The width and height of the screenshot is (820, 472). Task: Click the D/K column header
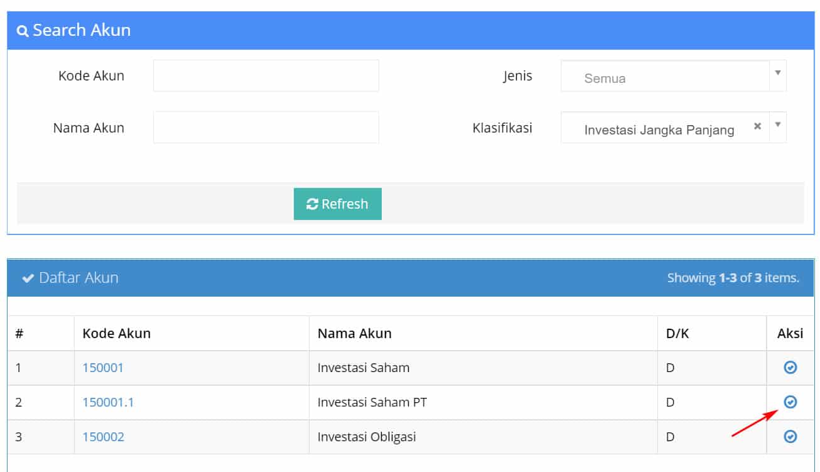(677, 334)
